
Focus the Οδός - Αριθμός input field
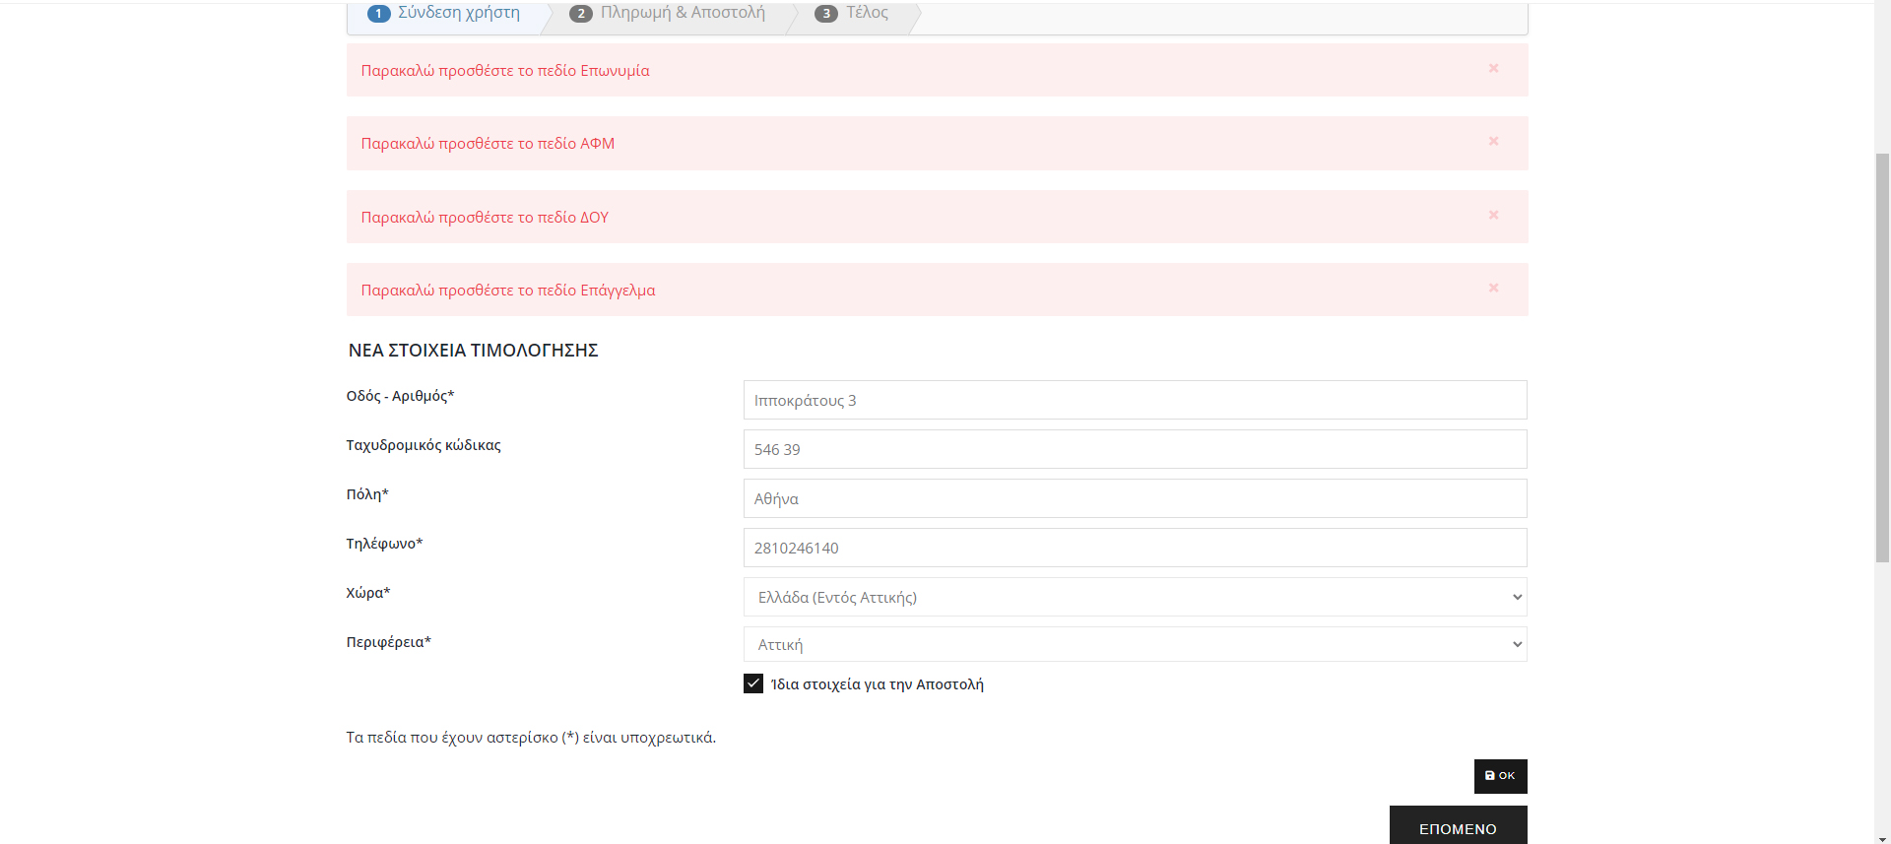coord(1135,400)
